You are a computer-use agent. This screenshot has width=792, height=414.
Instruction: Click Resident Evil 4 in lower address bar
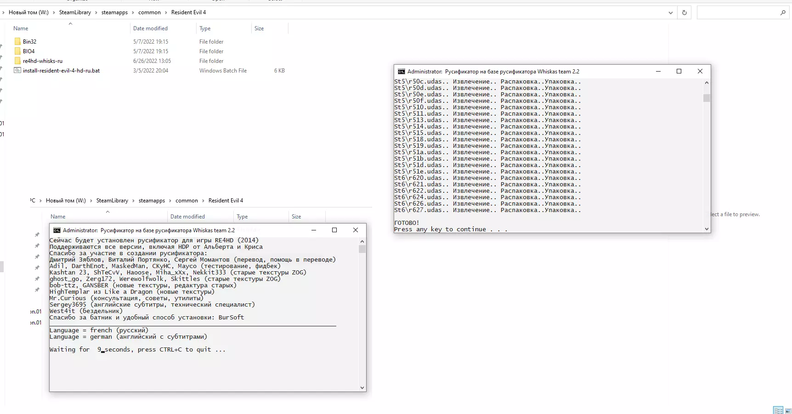point(226,201)
